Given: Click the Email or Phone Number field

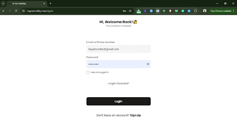Looking at the screenshot, I should (x=118, y=49).
